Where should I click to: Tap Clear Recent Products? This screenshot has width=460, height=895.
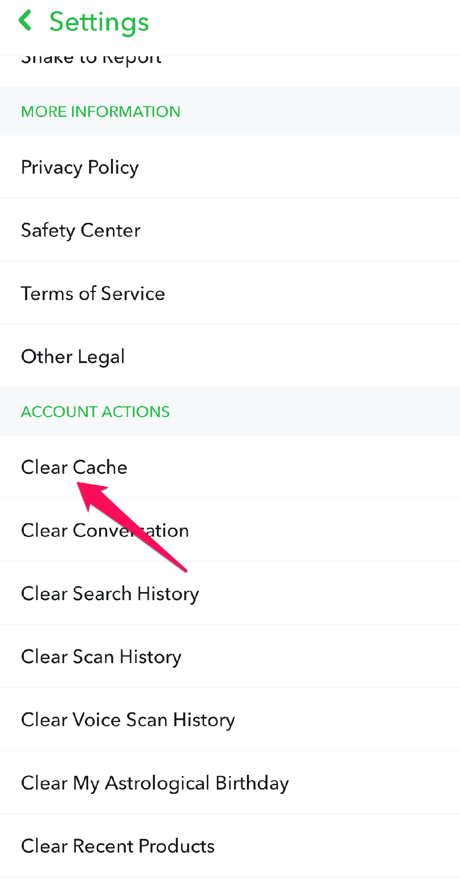click(118, 846)
